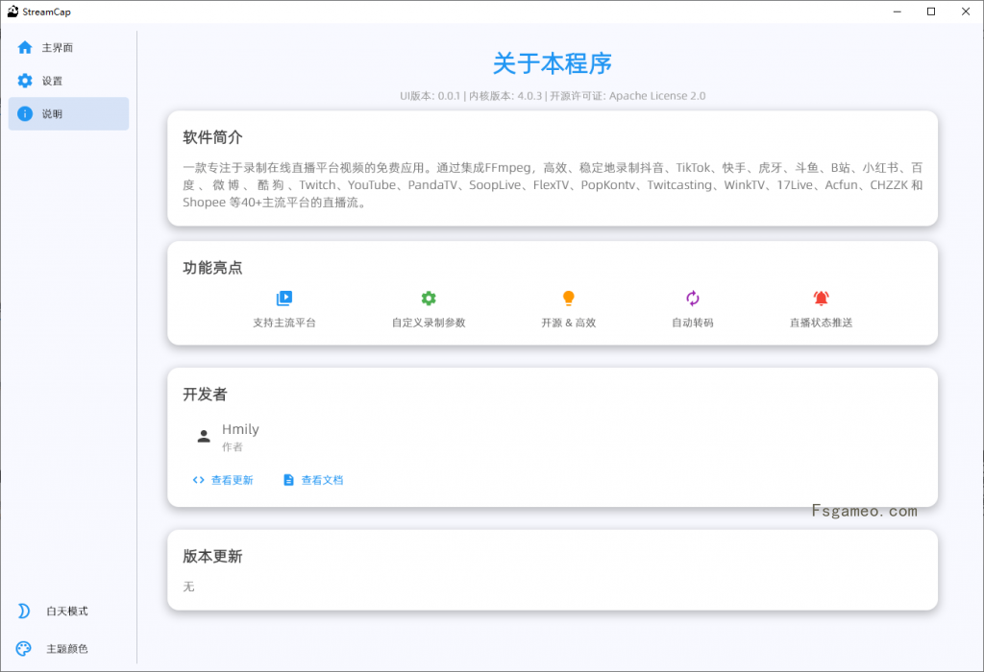Click the 功能亮点 section heading
984x672 pixels.
212,268
